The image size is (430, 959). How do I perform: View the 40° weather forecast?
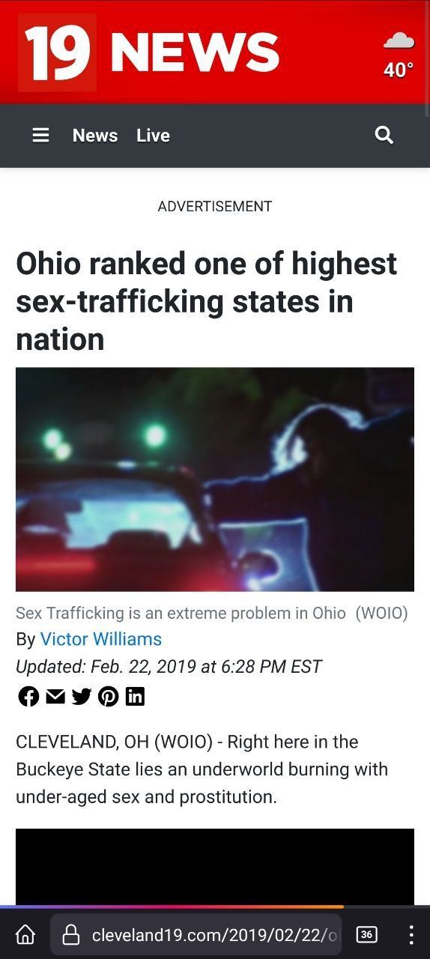pos(399,70)
